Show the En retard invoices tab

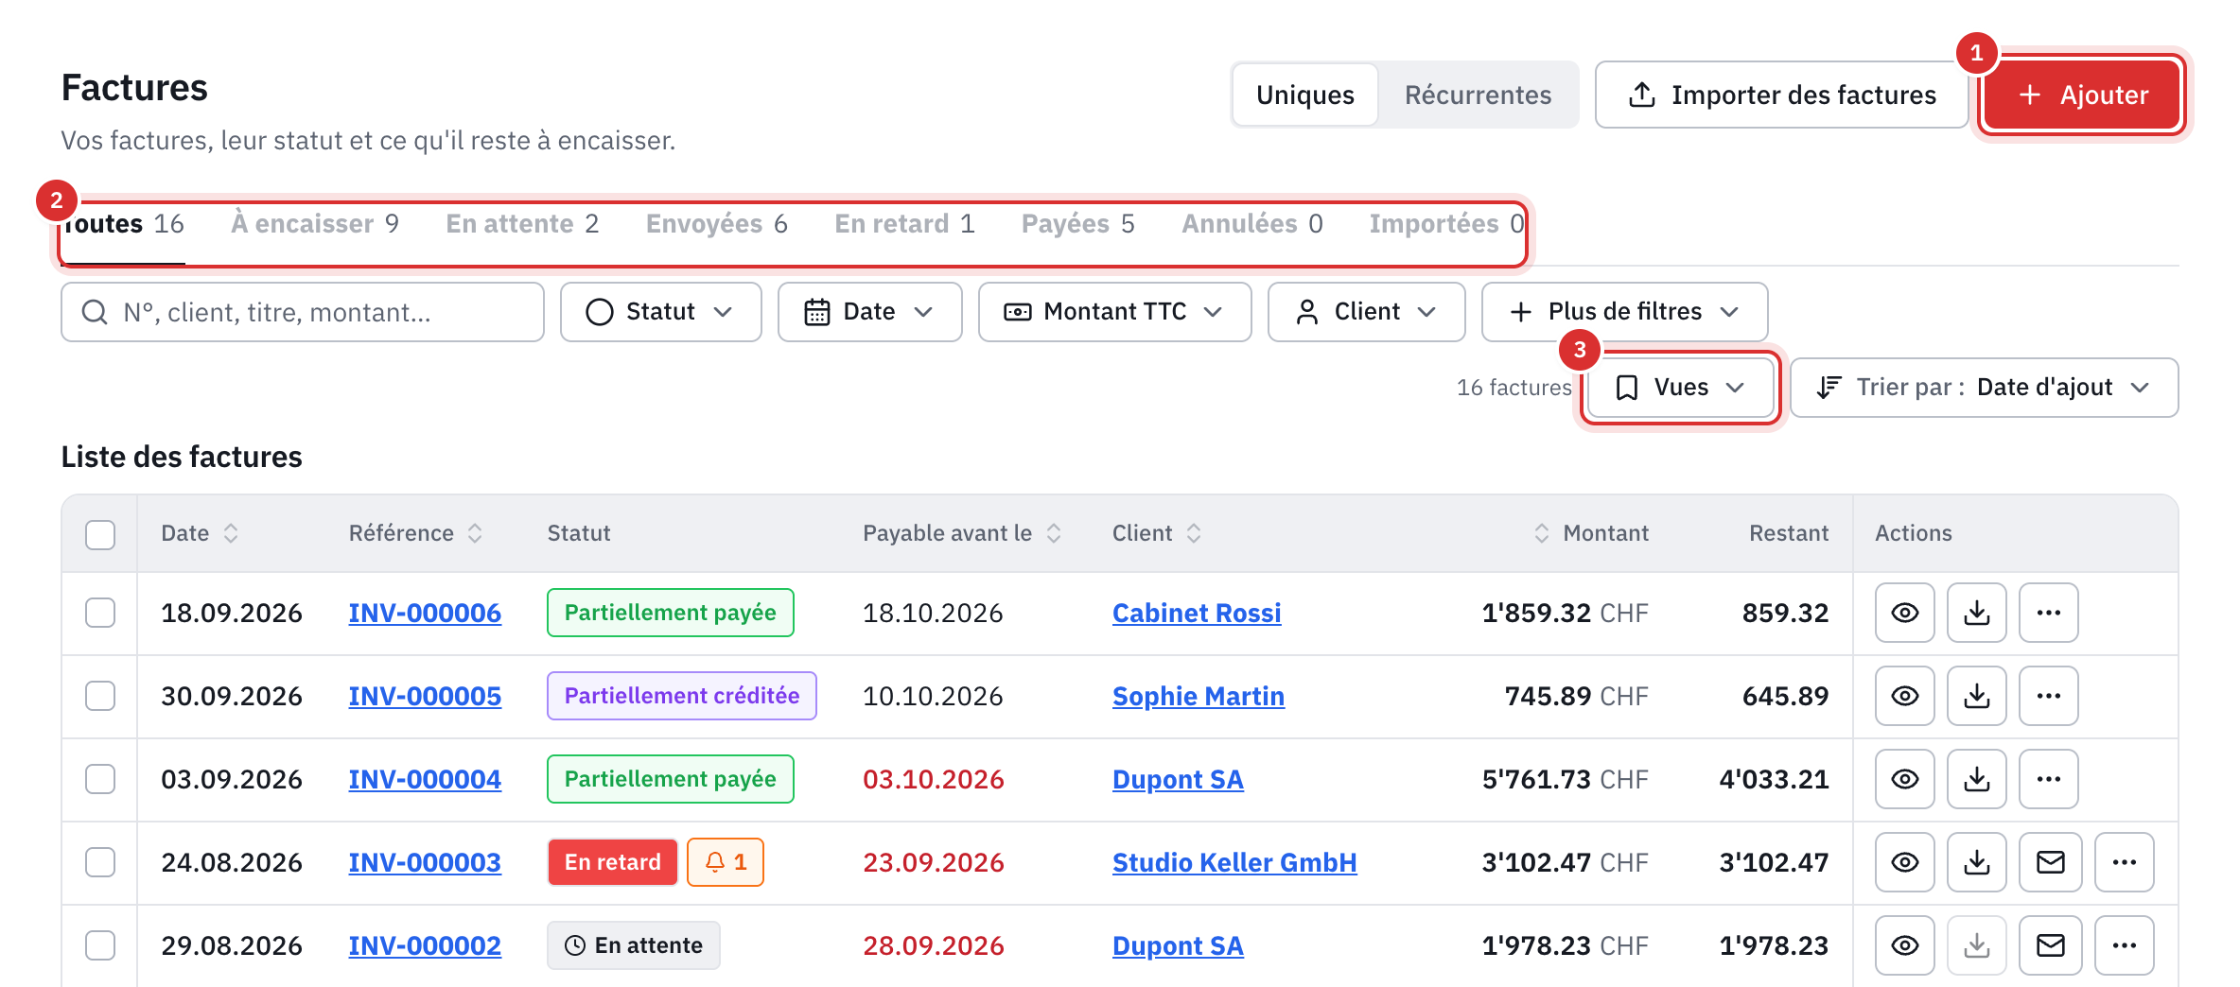[x=904, y=224]
